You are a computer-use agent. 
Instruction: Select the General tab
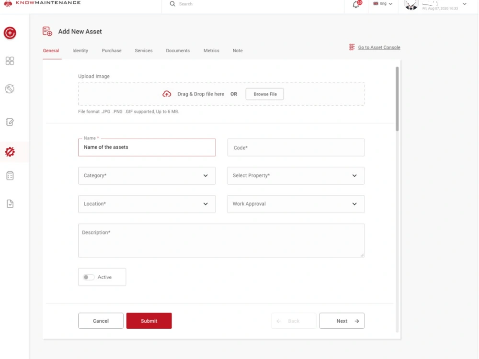51,51
